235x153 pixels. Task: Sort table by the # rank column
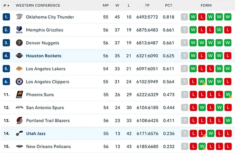[x=6, y=5]
